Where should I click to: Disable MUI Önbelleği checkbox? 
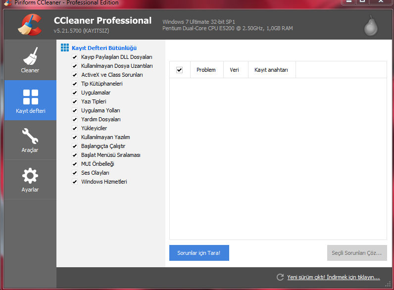pos(75,164)
